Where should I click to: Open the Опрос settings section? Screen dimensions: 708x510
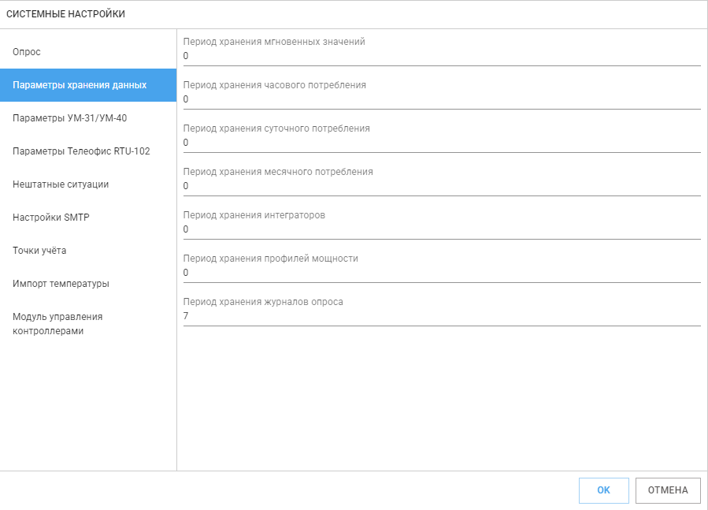(88, 52)
